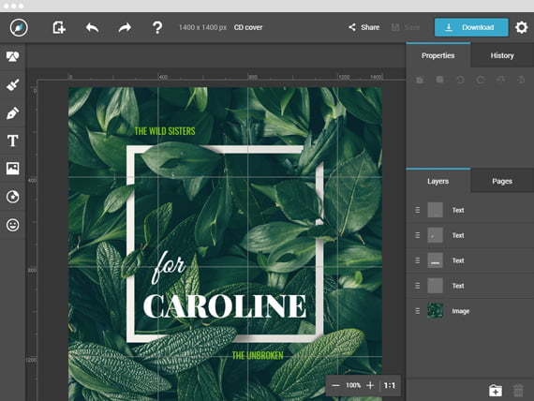This screenshot has height=401, width=534.
Task: Open help with the question mark icon
Action: point(157,27)
